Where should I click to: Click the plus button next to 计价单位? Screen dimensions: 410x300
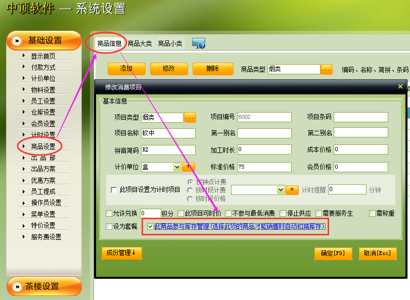188,167
